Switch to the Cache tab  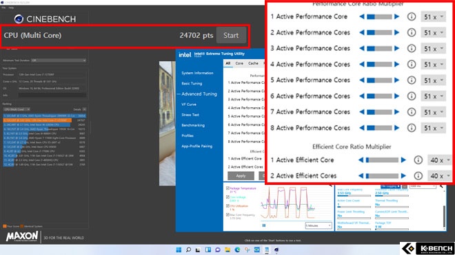(x=253, y=63)
